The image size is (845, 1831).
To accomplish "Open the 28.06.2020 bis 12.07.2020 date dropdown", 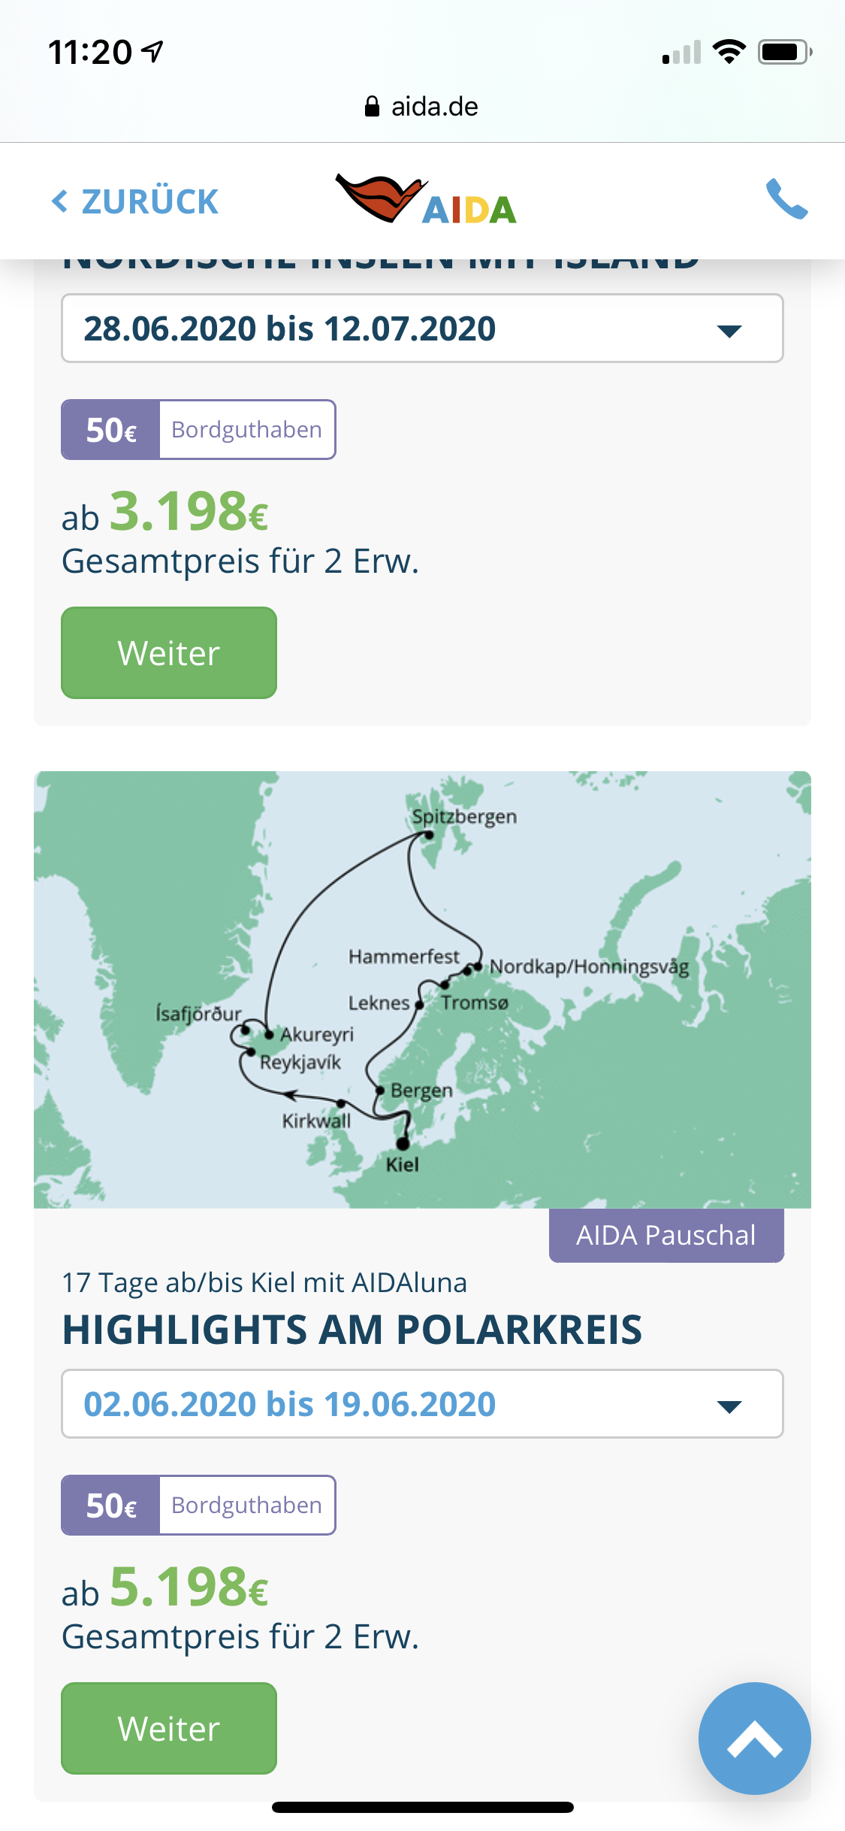I will point(421,328).
